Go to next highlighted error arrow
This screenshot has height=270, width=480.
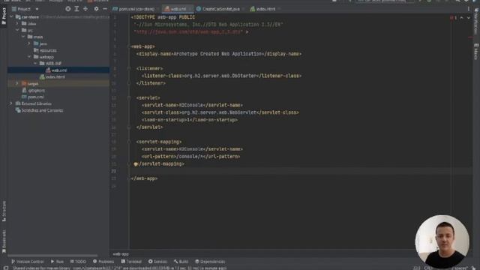(468, 18)
